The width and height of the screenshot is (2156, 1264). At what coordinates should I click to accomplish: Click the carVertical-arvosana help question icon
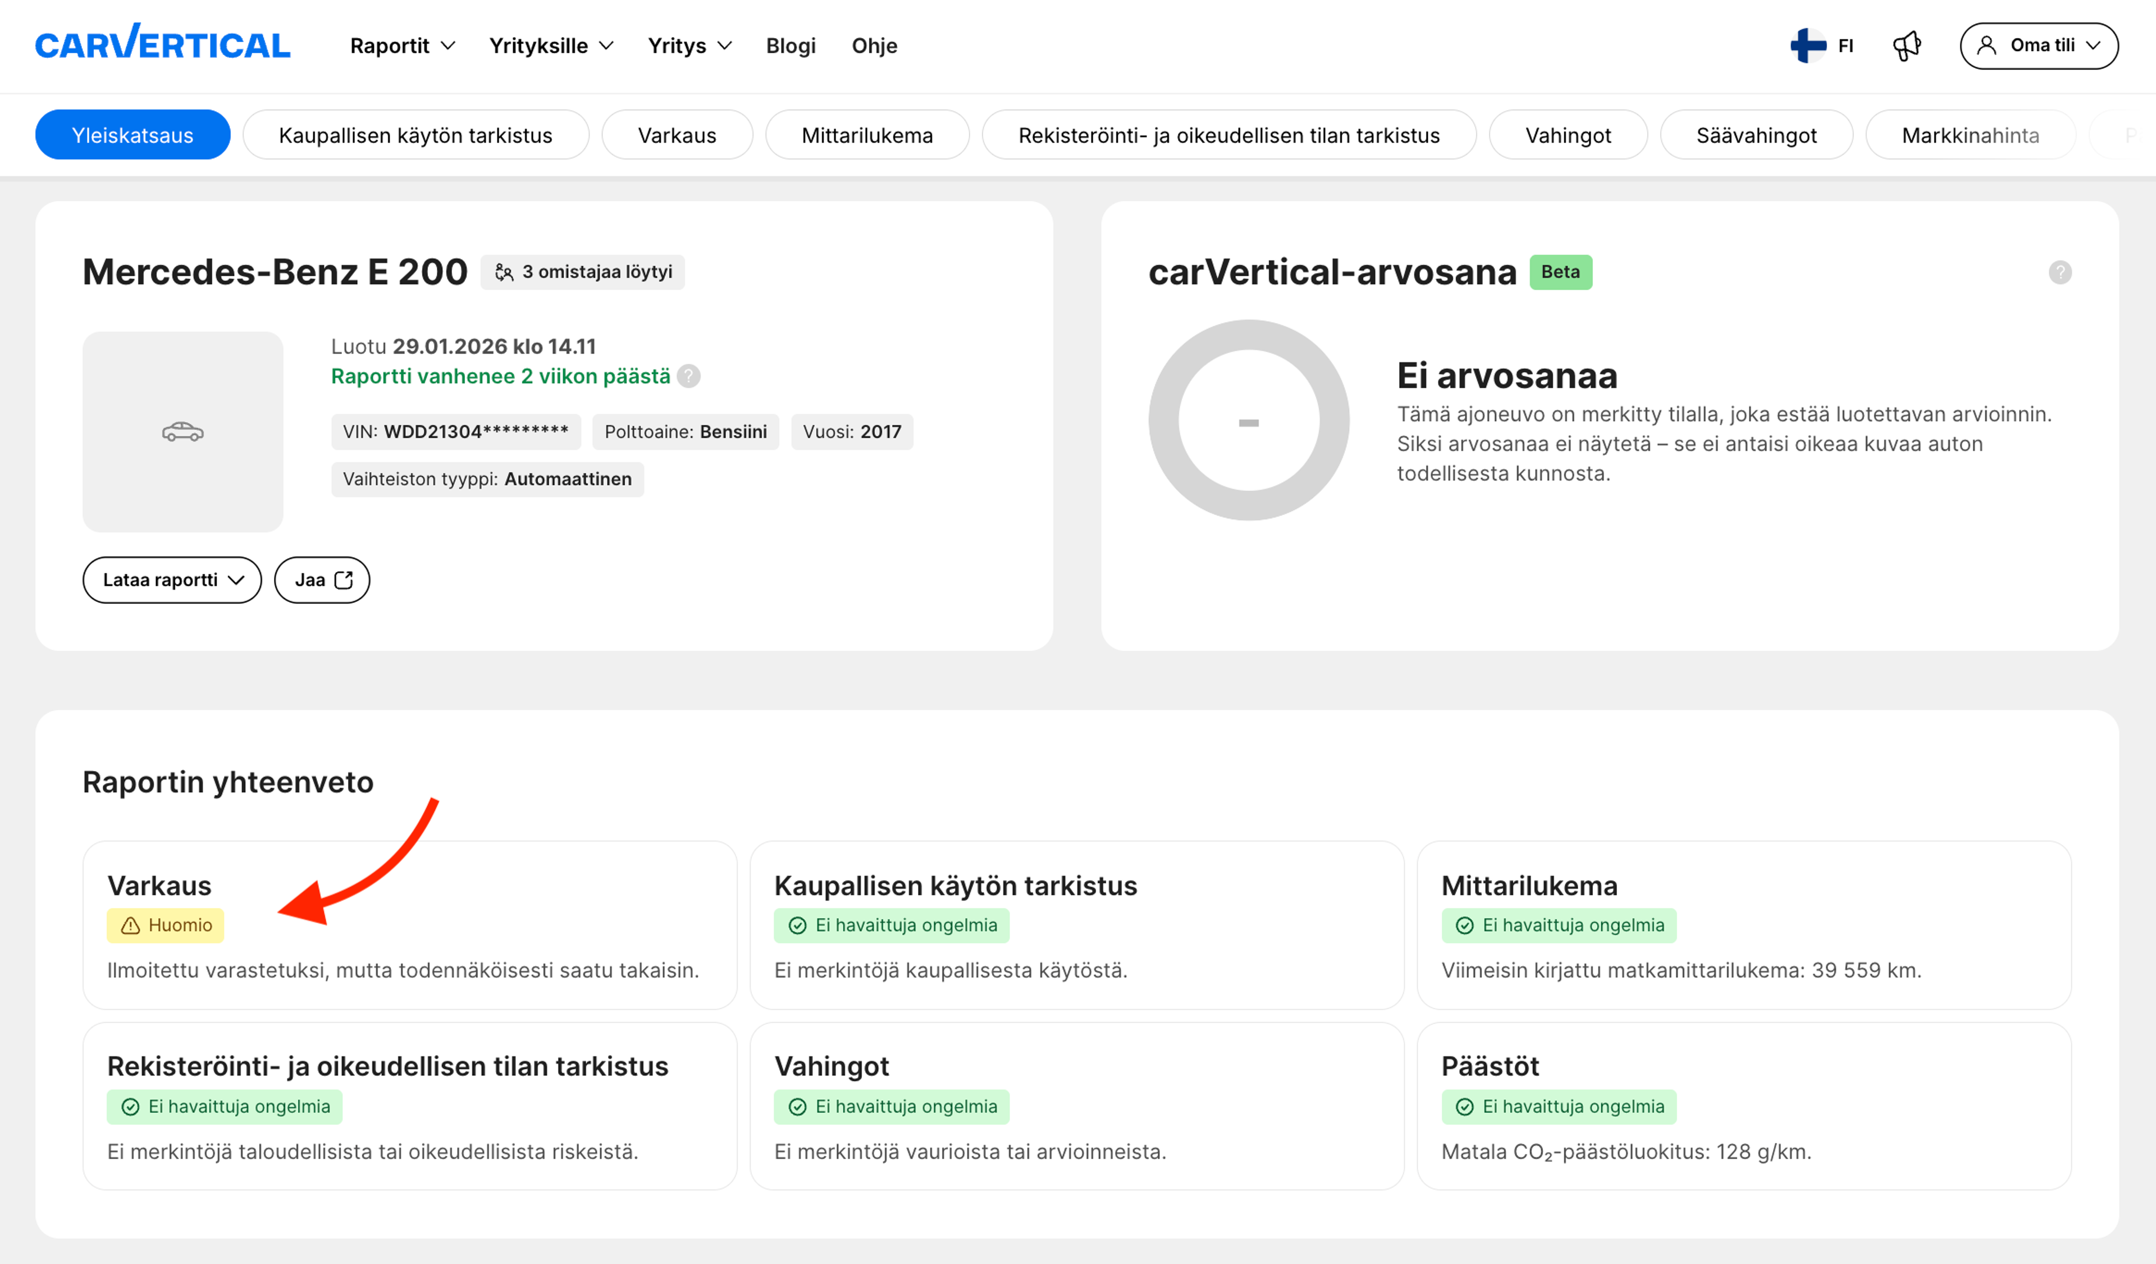(x=2059, y=272)
